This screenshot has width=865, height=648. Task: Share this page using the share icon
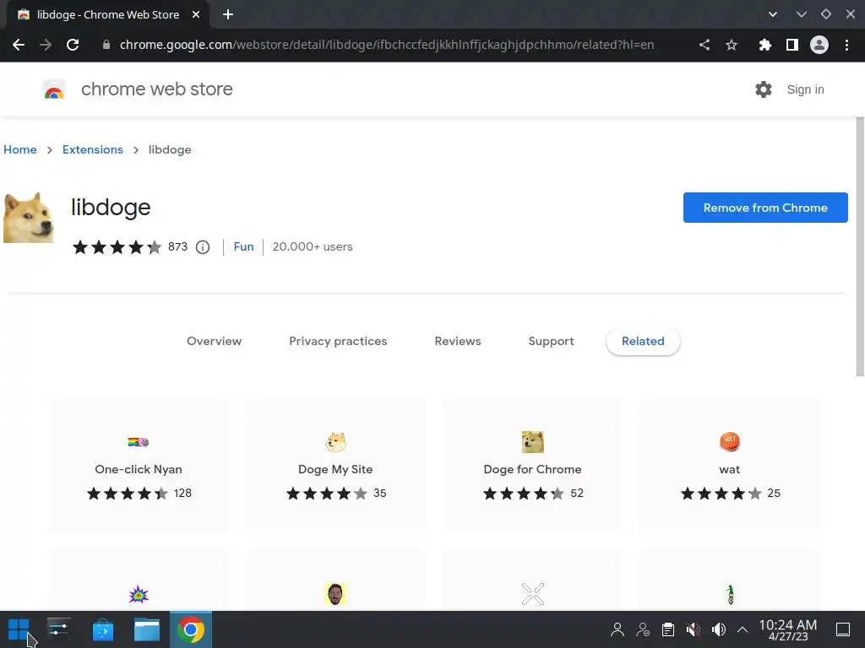(705, 45)
